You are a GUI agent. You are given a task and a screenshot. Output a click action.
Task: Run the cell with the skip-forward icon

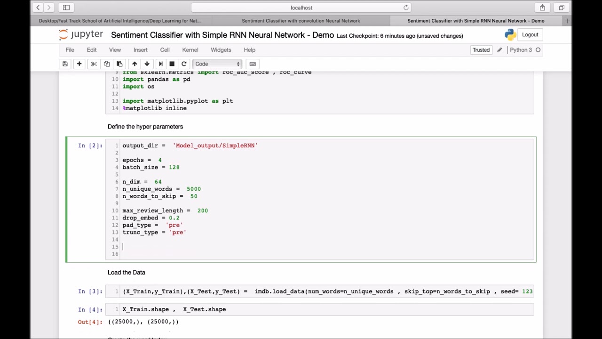pos(160,64)
